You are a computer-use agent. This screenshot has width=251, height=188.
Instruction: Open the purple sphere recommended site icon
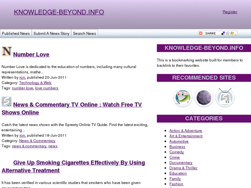click(204, 98)
